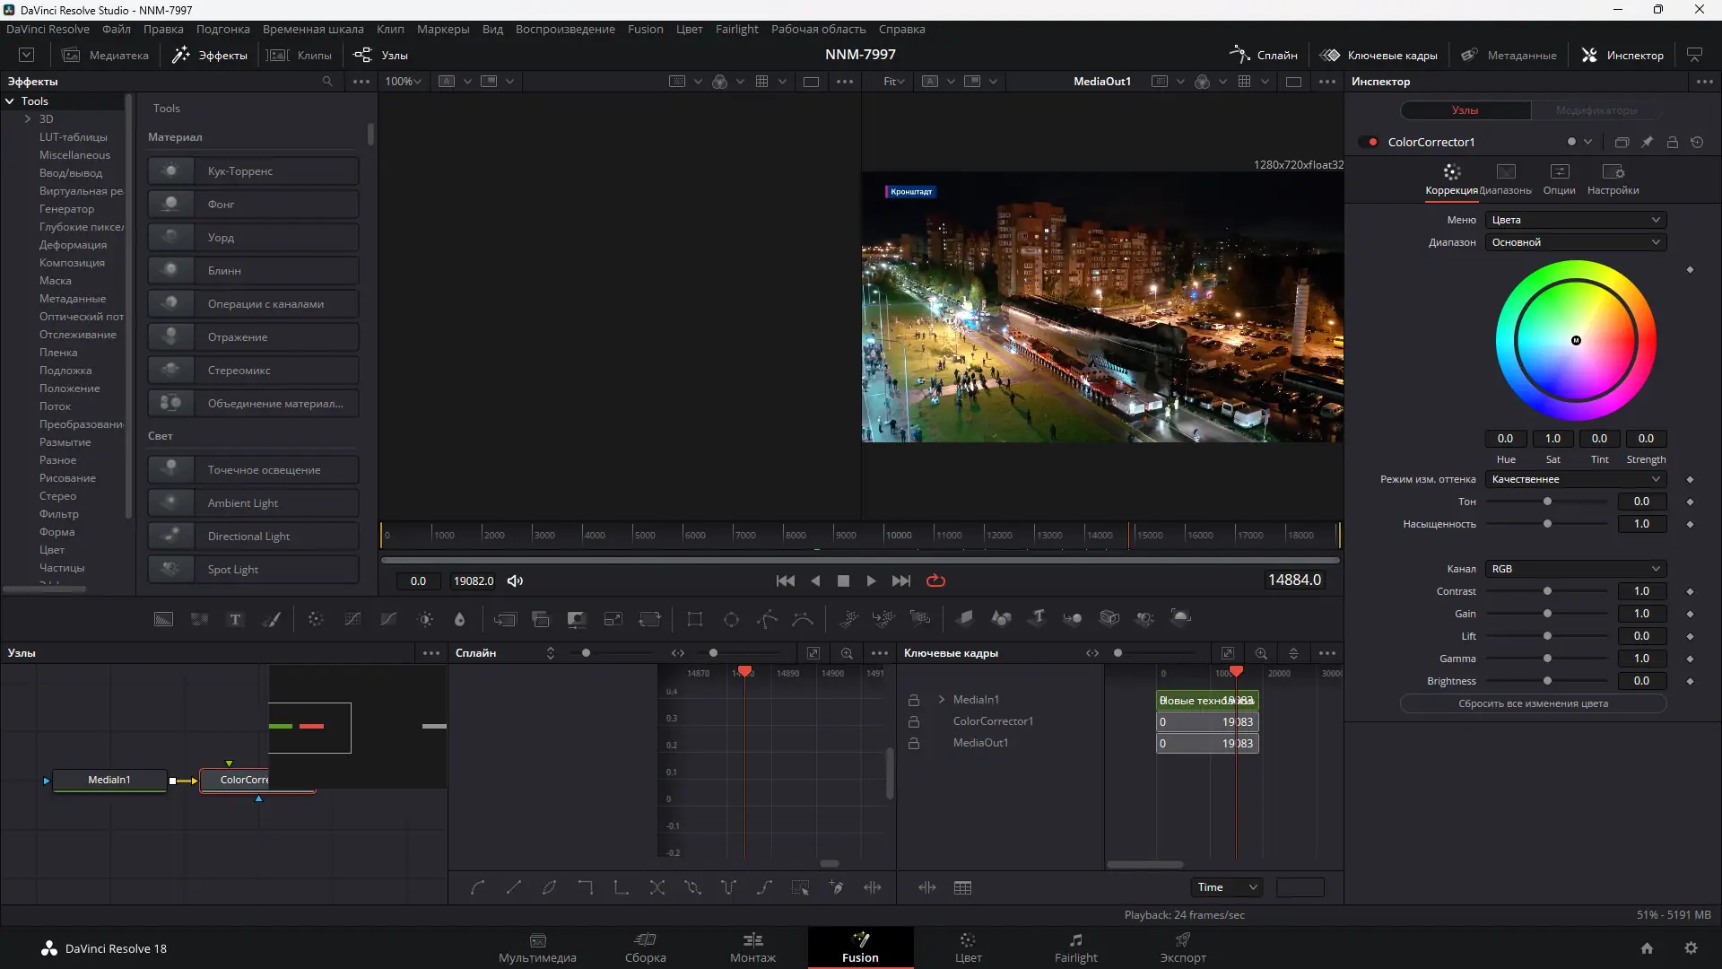The width and height of the screenshot is (1722, 969).
Task: Select the MediaIn1 node
Action: (x=109, y=780)
